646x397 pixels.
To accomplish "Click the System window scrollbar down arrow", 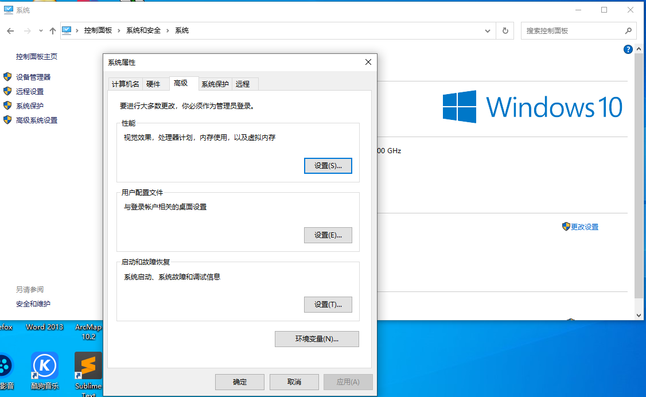I will (x=639, y=316).
